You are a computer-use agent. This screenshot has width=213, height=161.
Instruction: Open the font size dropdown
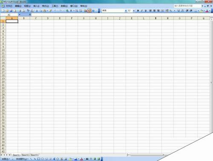[x=134, y=11]
